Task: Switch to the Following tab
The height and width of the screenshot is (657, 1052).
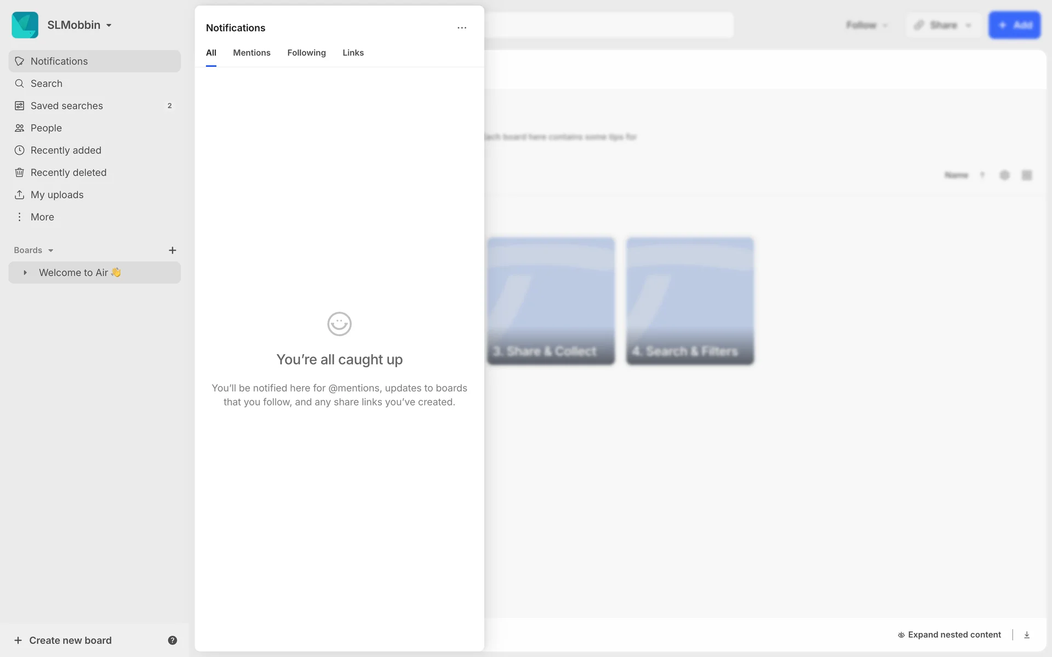Action: coord(306,53)
